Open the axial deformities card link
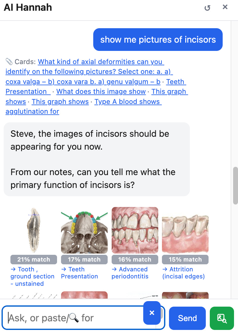Screen dimensions: 238x333 (89, 71)
